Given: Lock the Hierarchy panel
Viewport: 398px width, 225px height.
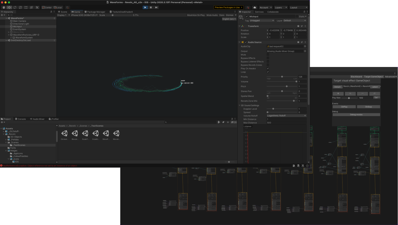Looking at the screenshot, I should (51, 12).
